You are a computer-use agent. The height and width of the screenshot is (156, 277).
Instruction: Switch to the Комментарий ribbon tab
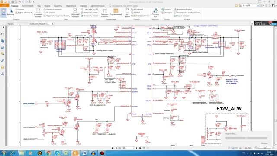click(x=28, y=6)
